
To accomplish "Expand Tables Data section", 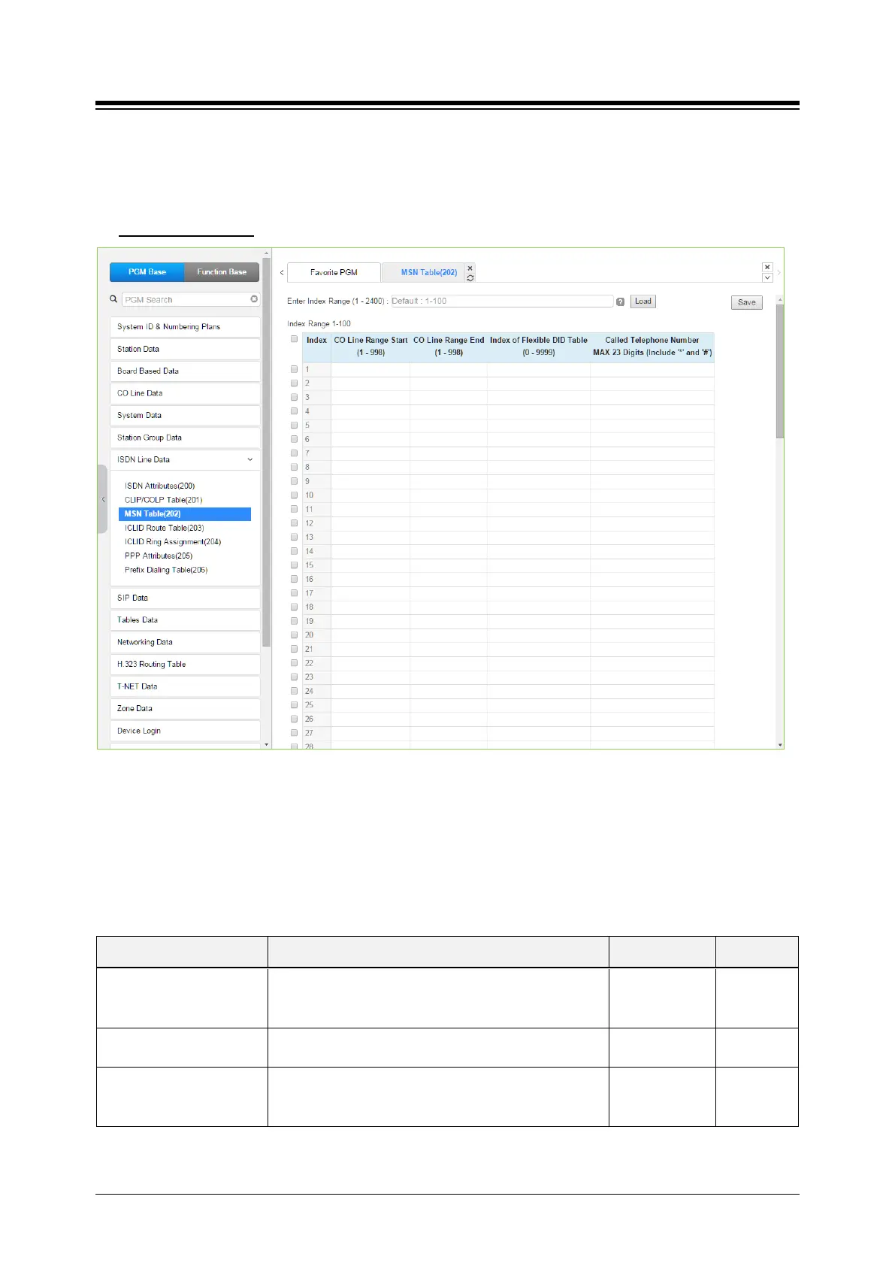I will pos(185,620).
